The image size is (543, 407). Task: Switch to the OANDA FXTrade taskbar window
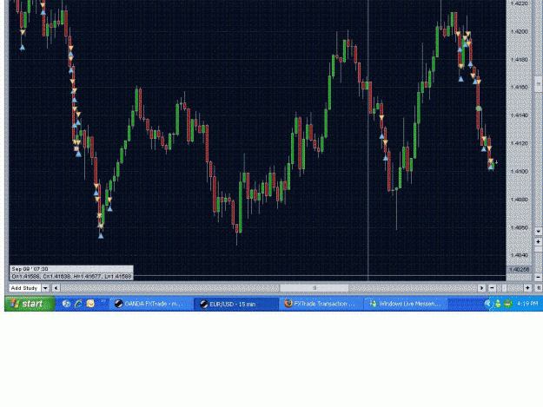150,304
